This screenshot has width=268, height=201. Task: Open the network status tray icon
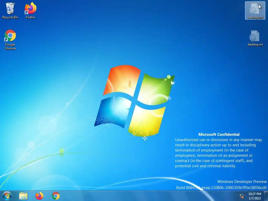point(242,196)
